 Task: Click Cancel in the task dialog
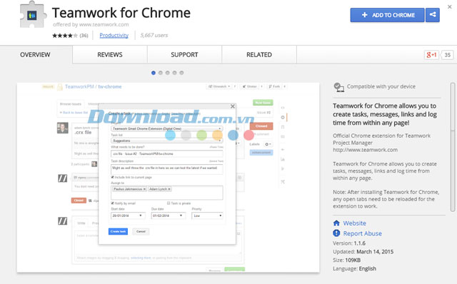141,231
